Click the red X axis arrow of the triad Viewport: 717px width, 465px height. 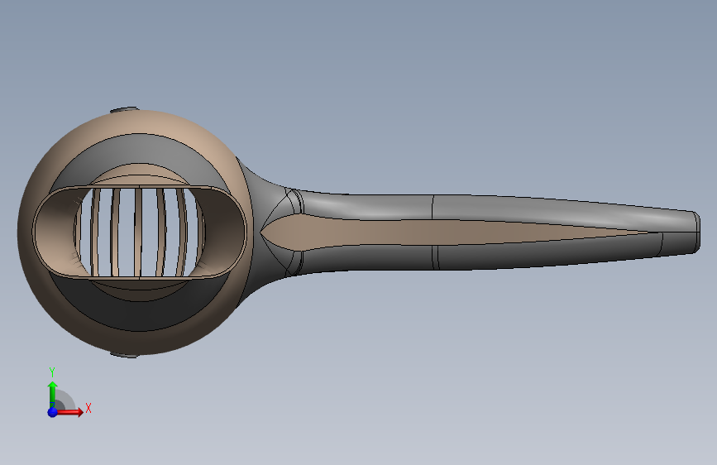70,412
